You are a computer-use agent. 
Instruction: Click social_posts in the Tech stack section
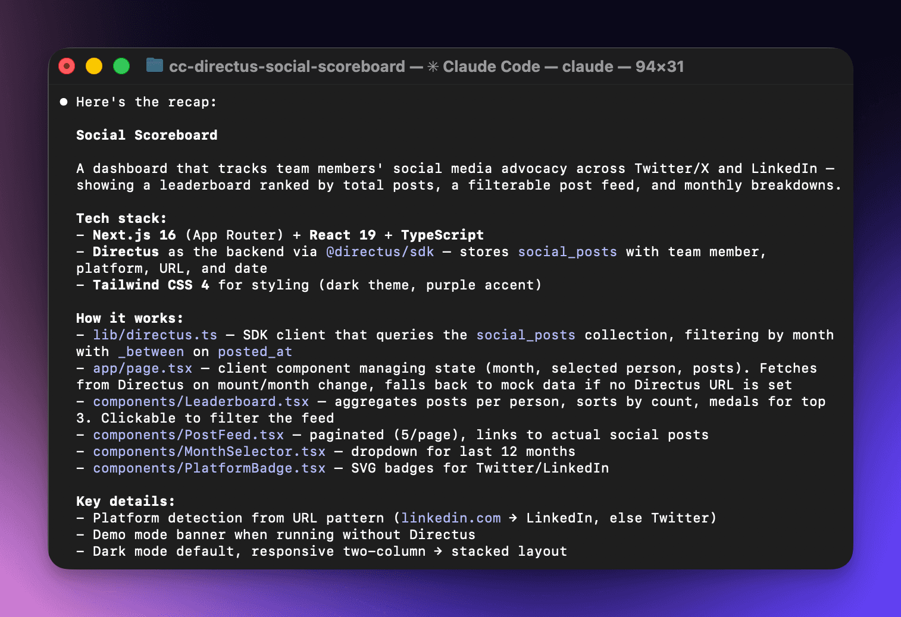point(568,252)
